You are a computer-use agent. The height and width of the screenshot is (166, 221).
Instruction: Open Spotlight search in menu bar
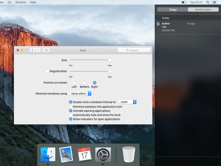pyautogui.click(x=208, y=2)
